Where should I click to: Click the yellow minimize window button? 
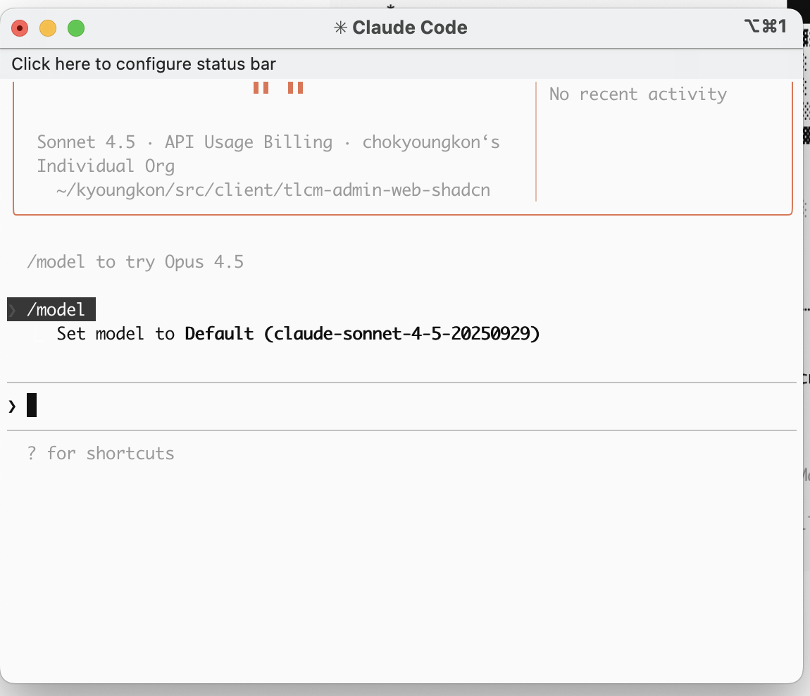(48, 28)
